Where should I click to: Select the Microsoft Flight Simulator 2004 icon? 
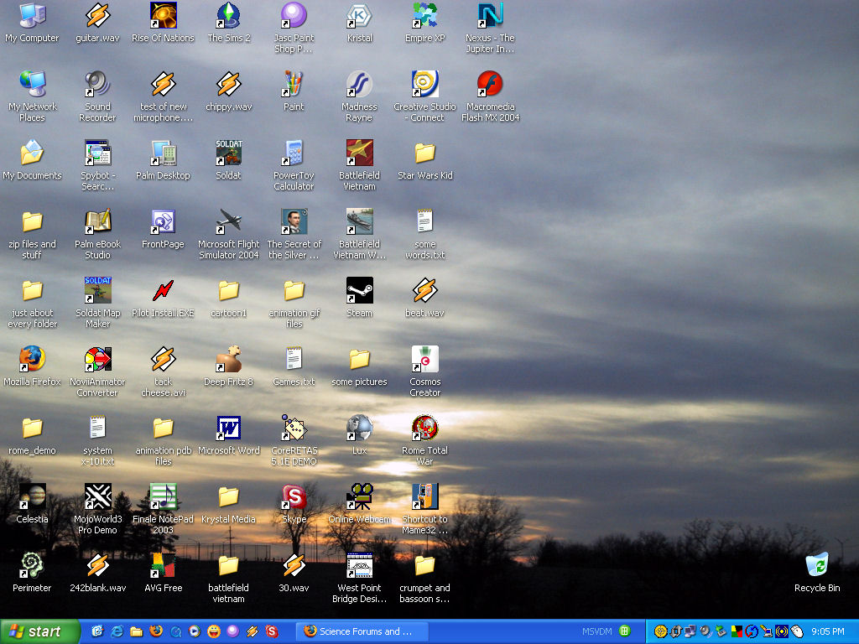(228, 222)
